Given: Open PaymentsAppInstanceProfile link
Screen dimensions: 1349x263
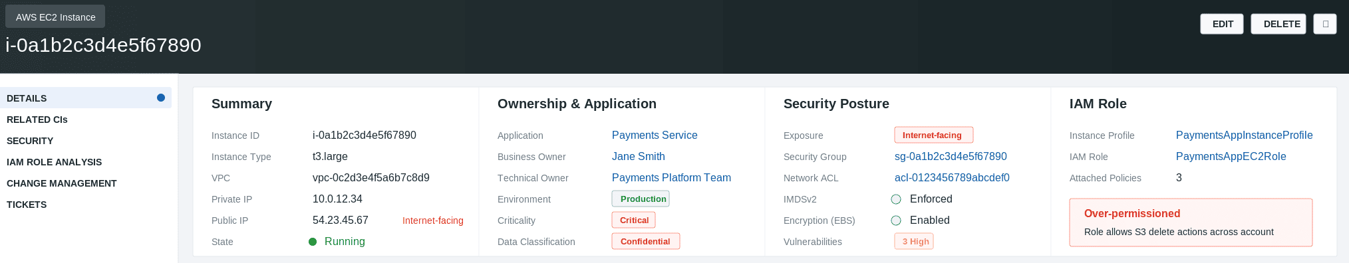Looking at the screenshot, I should coord(1245,135).
